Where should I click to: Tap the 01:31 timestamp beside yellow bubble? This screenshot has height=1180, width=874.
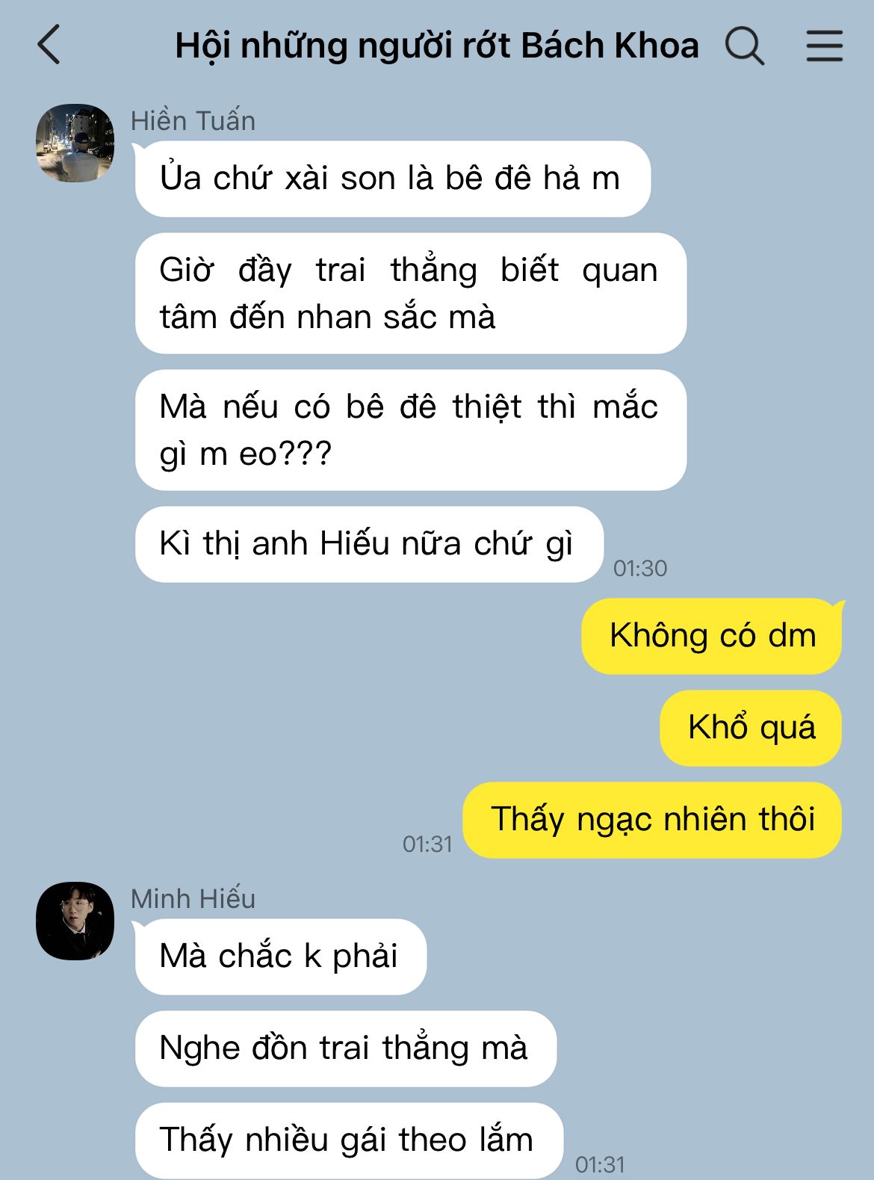tap(427, 844)
